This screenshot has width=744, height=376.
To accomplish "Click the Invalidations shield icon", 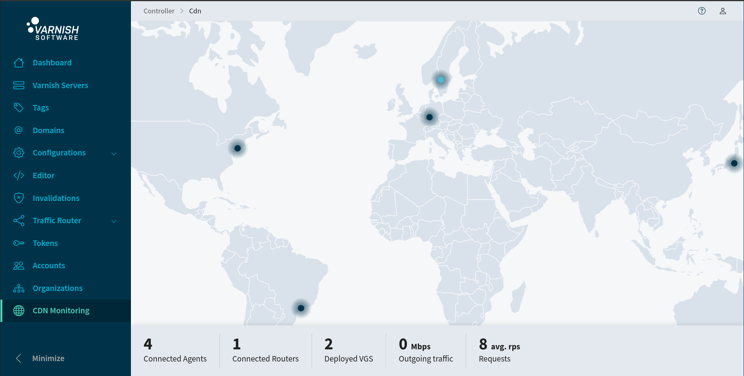I will (x=18, y=198).
